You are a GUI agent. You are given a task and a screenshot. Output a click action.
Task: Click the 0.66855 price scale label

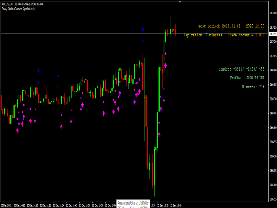pyautogui.click(x=273, y=142)
